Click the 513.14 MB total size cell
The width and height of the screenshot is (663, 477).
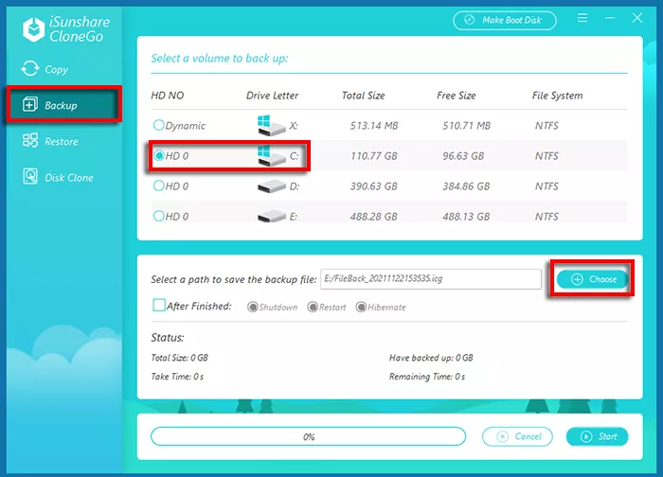pyautogui.click(x=374, y=126)
